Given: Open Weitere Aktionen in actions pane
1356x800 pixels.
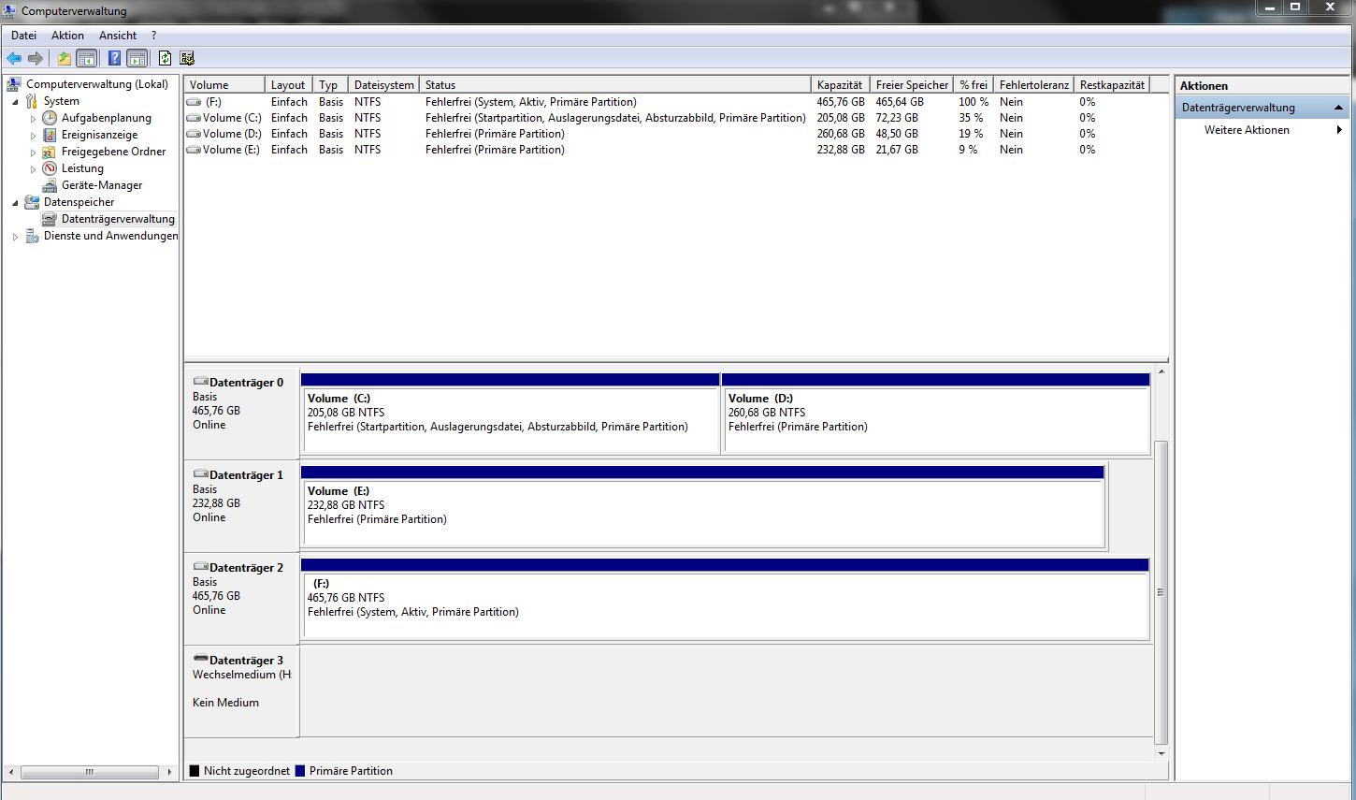Looking at the screenshot, I should (1247, 130).
